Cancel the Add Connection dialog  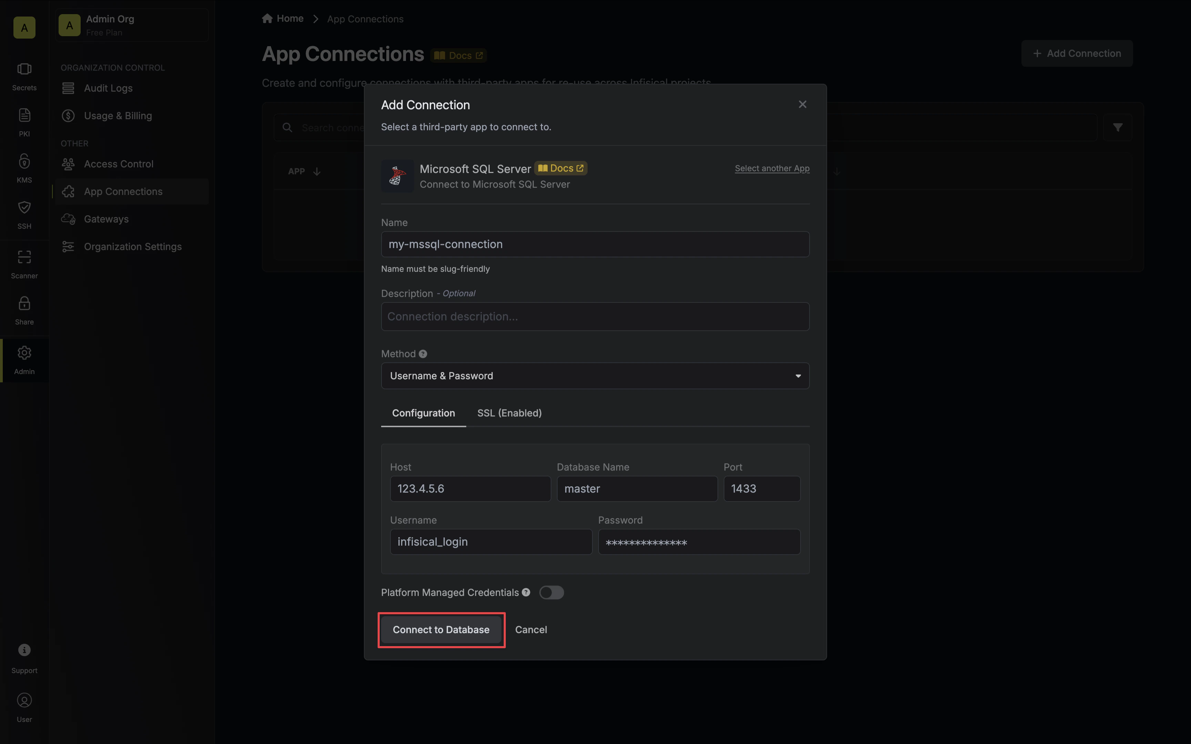[x=531, y=630]
